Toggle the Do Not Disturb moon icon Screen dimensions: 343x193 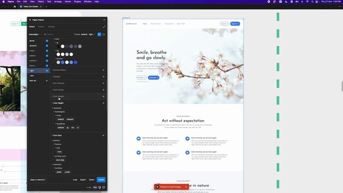pyautogui.click(x=286, y=2)
